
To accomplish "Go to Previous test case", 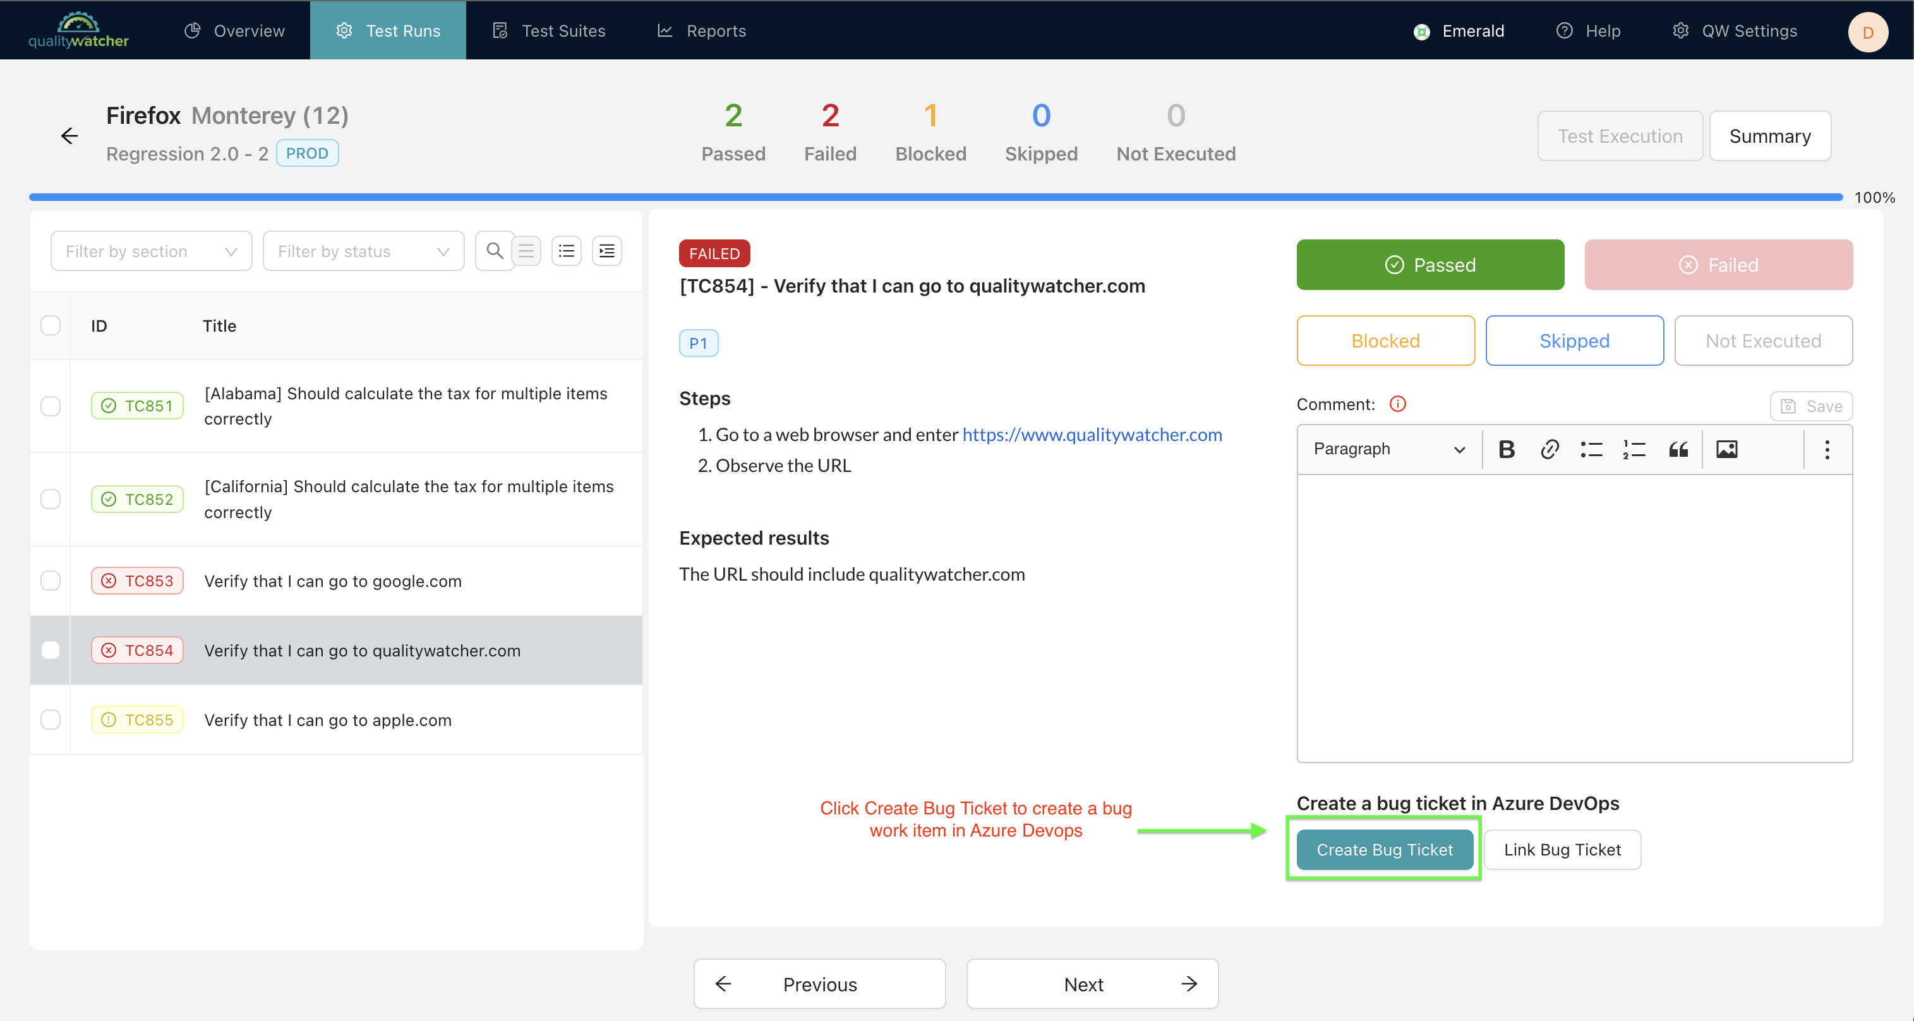I will pyautogui.click(x=819, y=984).
